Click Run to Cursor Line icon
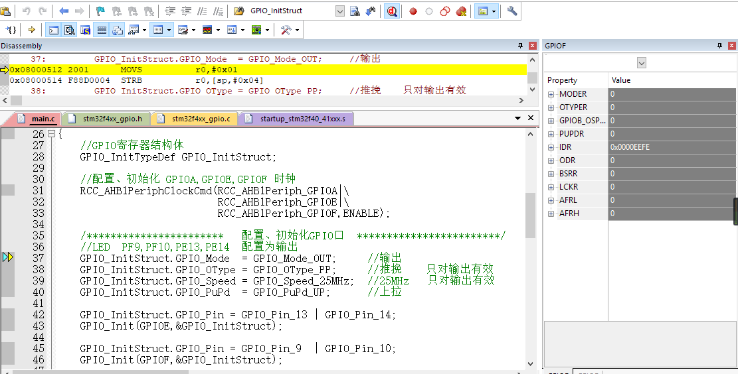The height and width of the screenshot is (374, 738). click(11, 30)
